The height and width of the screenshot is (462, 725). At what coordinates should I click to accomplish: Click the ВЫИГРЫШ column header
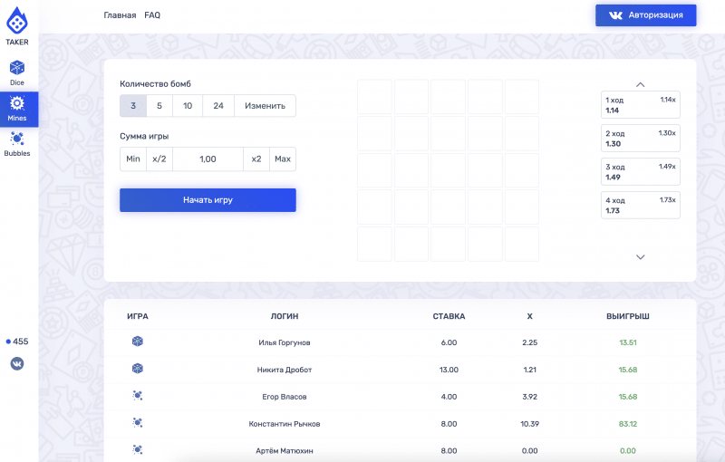pyautogui.click(x=628, y=316)
